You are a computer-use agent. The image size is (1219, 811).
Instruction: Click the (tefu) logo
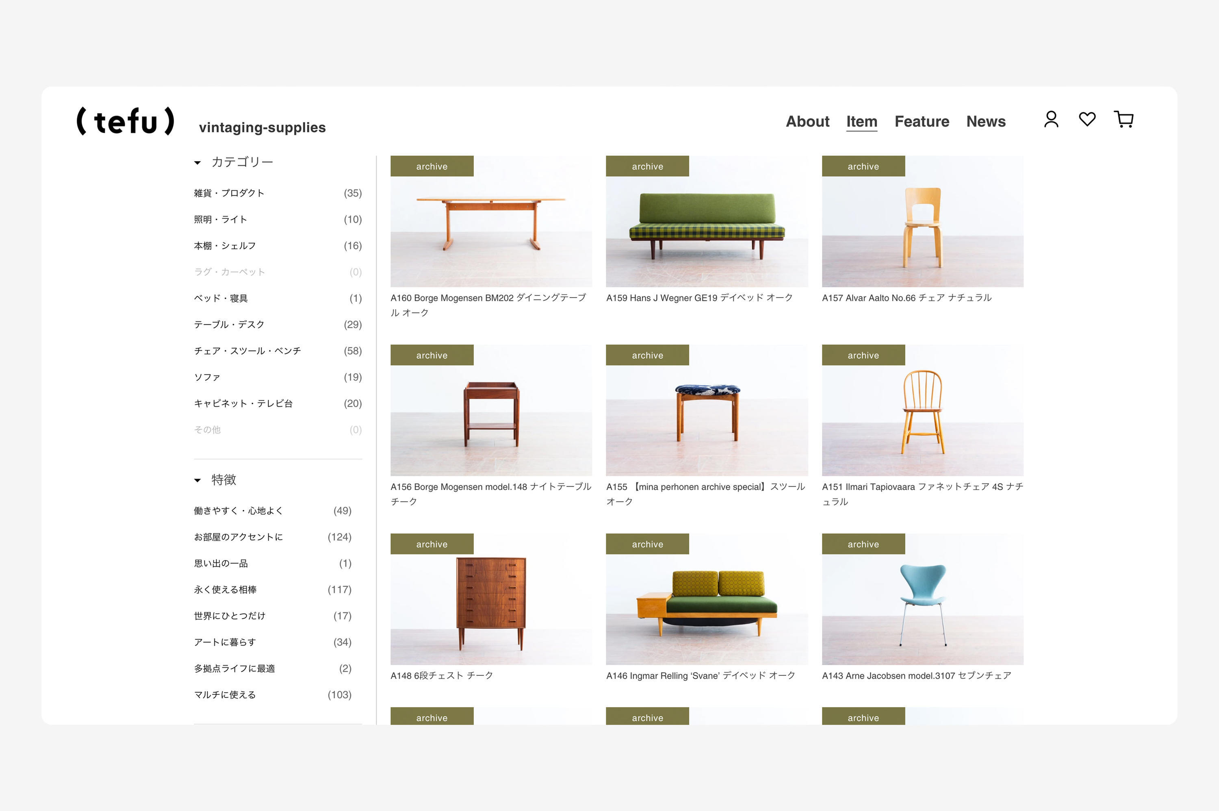[x=125, y=121]
